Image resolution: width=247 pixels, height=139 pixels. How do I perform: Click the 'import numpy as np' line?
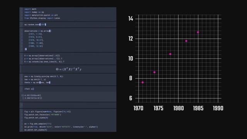[34, 12]
